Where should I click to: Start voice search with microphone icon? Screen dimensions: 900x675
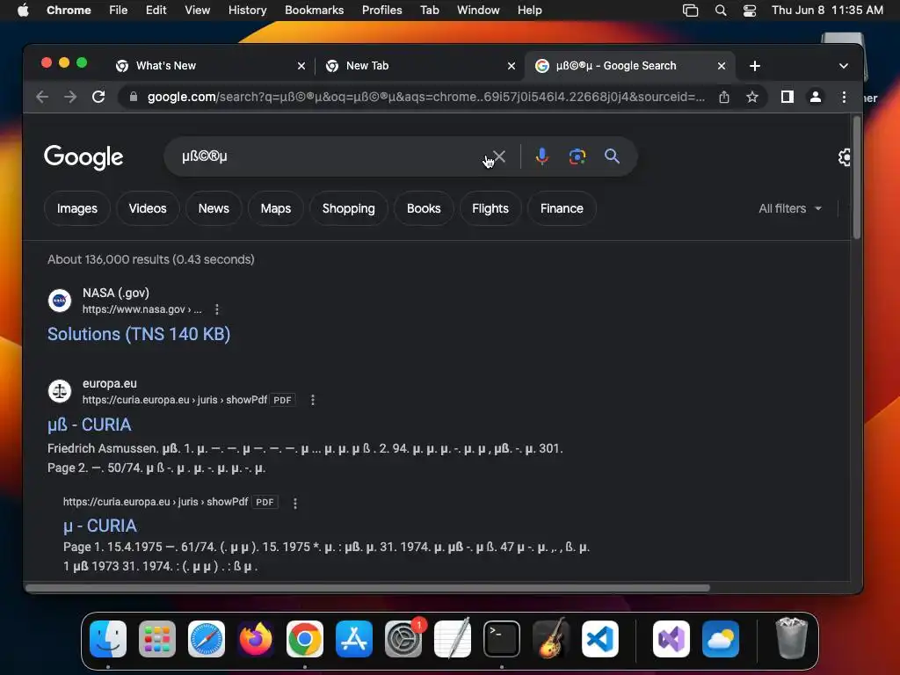pos(541,156)
